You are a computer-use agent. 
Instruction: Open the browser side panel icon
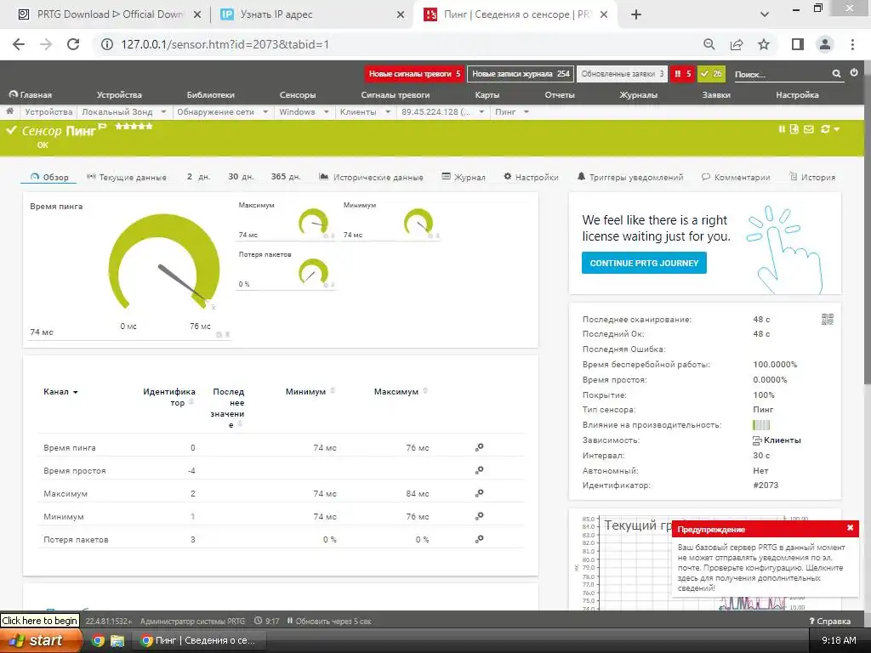[x=798, y=44]
